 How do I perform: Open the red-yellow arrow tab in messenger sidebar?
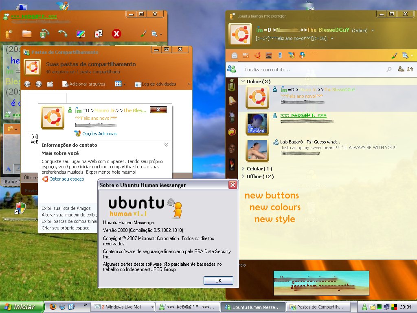pyautogui.click(x=232, y=132)
